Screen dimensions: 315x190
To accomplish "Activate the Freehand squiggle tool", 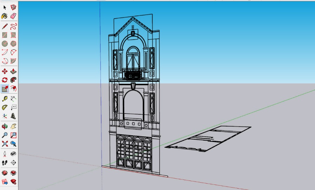I will click(x=13, y=26).
